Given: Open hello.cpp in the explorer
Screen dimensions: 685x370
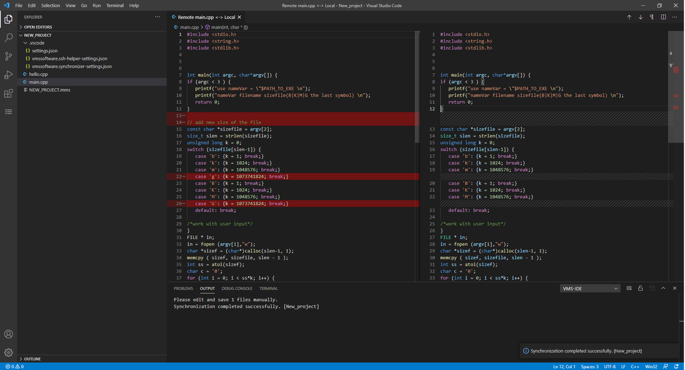Looking at the screenshot, I should 38,74.
